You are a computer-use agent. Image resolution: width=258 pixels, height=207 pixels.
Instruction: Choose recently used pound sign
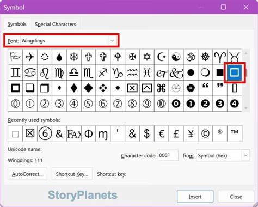(176, 134)
